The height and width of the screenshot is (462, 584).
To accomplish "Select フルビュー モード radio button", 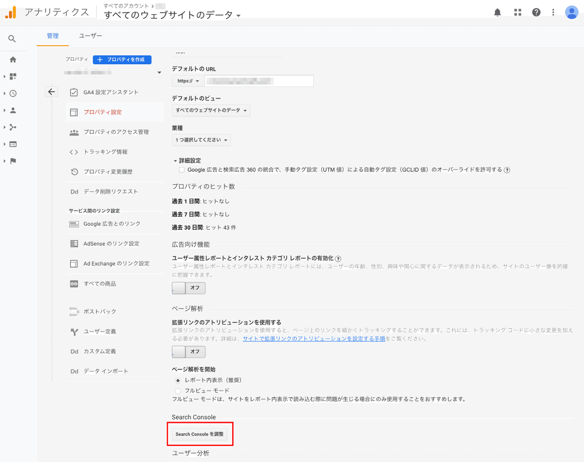I will coord(178,391).
